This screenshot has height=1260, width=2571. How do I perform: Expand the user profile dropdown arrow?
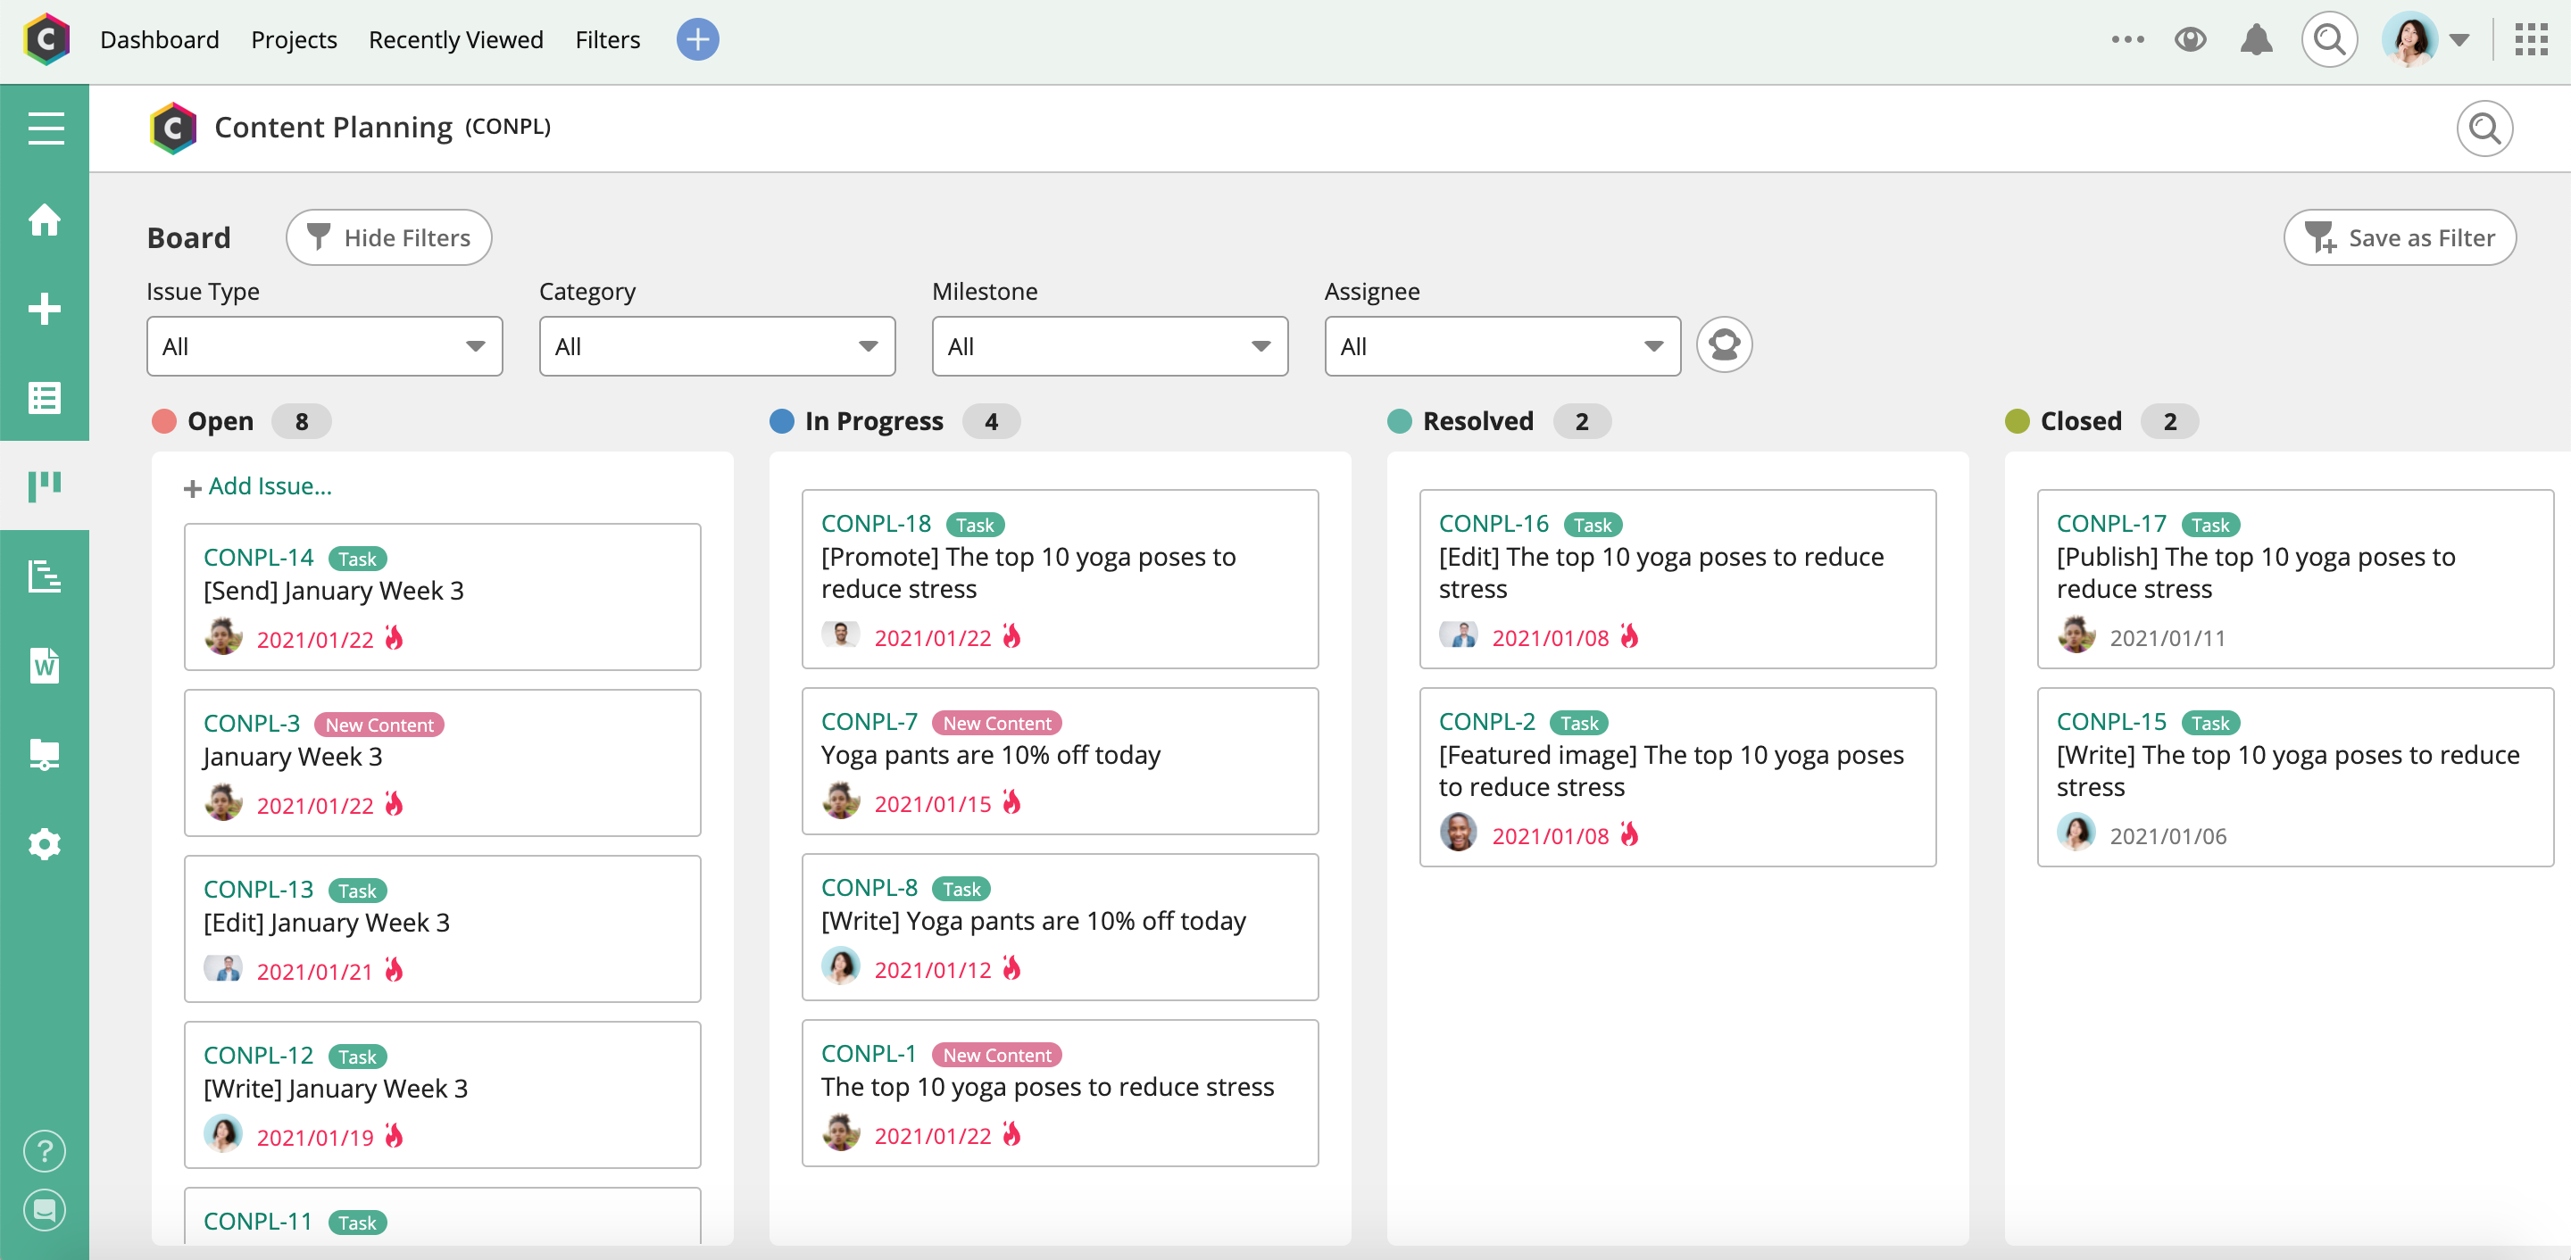2459,40
